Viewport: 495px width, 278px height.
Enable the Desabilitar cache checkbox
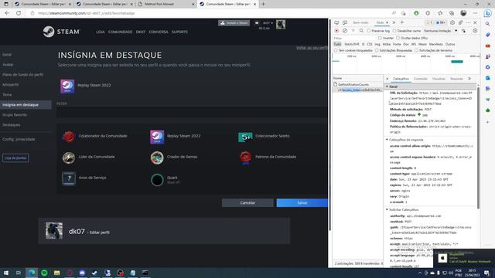click(x=394, y=31)
